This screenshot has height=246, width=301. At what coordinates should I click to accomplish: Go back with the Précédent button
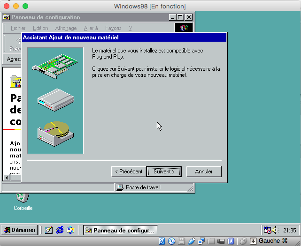[129, 171]
